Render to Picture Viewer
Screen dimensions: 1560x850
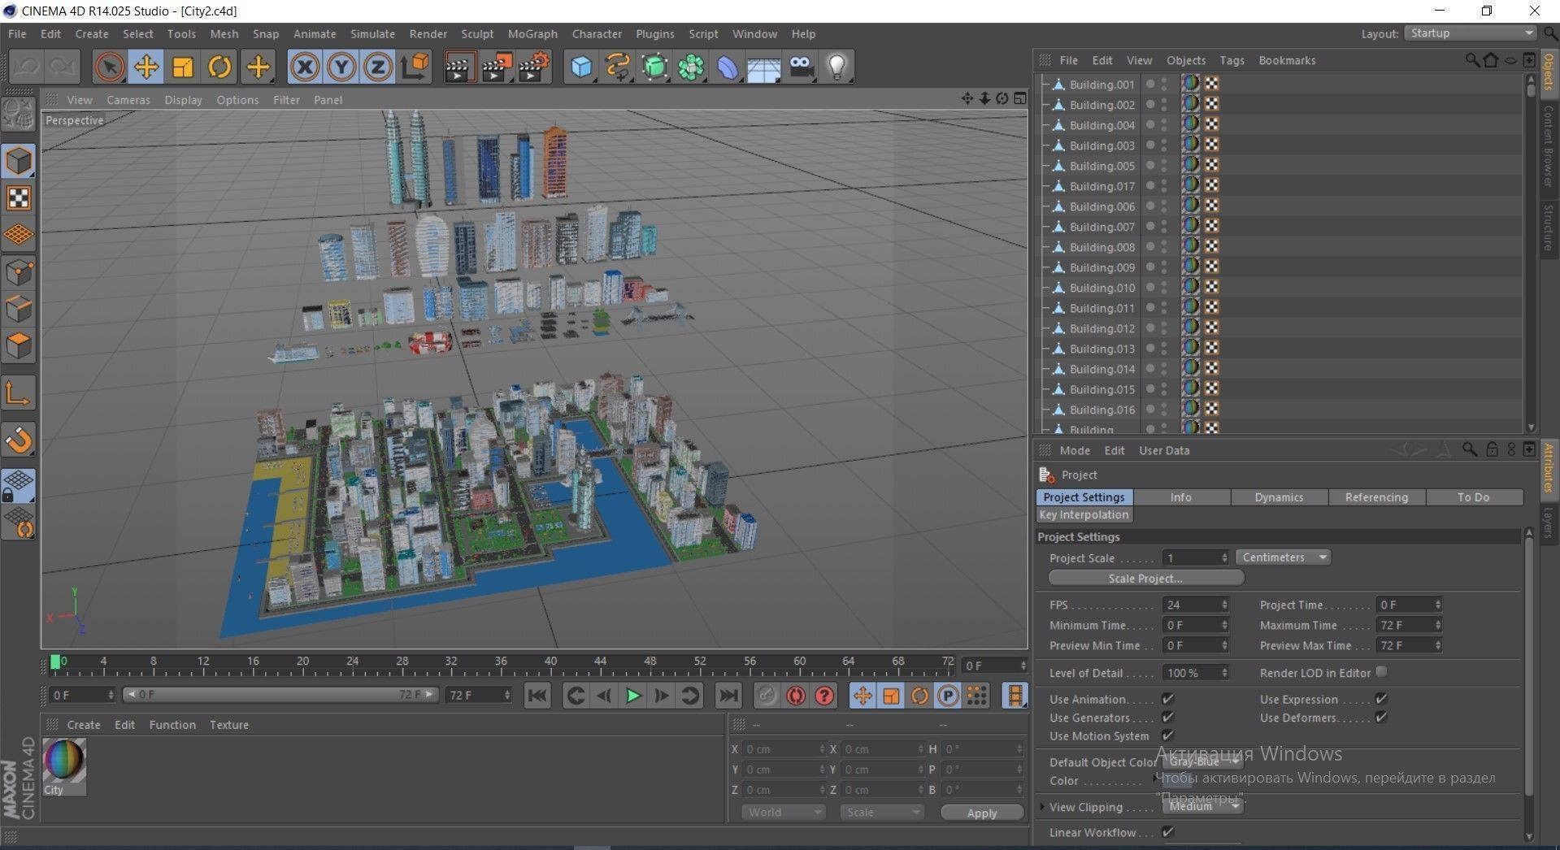pyautogui.click(x=496, y=67)
